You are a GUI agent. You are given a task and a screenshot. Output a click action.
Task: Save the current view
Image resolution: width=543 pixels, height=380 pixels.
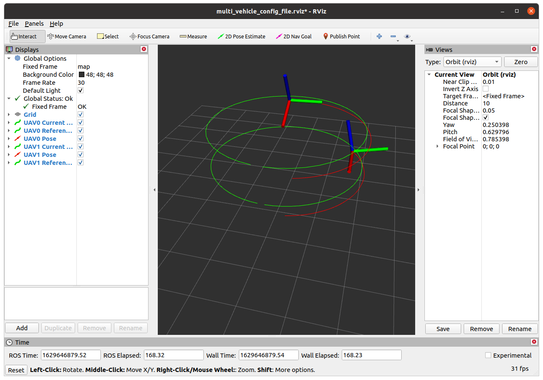point(443,329)
